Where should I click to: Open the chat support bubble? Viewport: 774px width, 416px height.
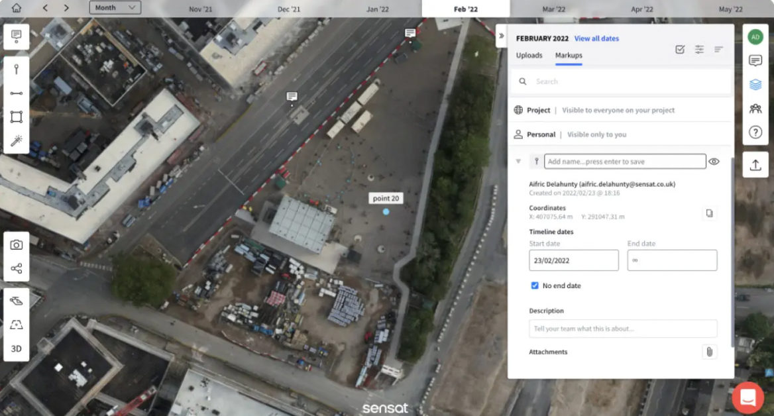tap(748, 397)
